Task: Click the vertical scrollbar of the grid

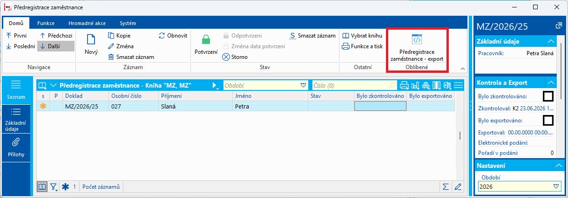Action: (460, 135)
